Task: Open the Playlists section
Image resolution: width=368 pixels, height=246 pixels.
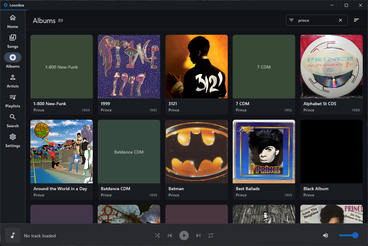Action: 12,101
